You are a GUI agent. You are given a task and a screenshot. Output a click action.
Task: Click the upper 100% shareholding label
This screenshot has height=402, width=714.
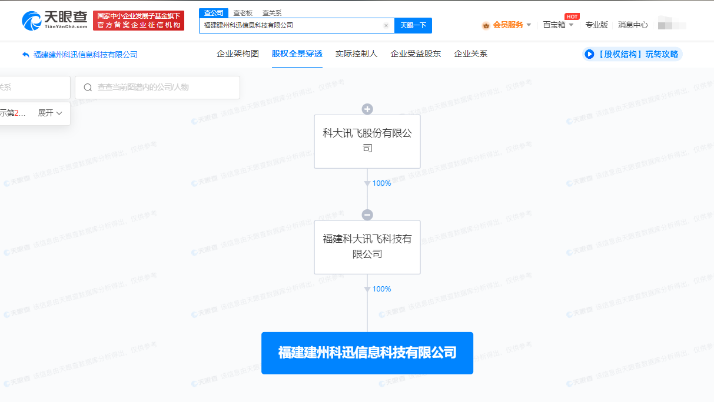pyautogui.click(x=381, y=183)
